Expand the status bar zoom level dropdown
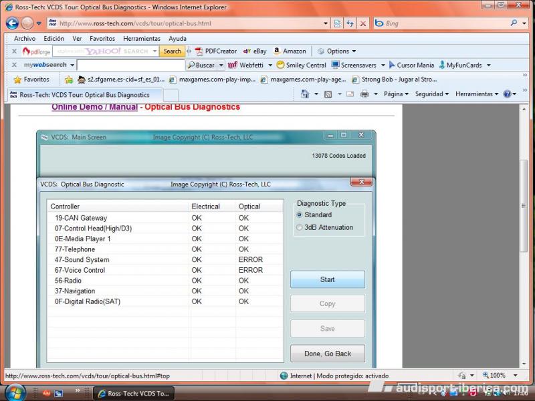The height and width of the screenshot is (401, 535). pos(515,376)
